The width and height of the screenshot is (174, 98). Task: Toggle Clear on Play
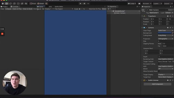(17, 9)
